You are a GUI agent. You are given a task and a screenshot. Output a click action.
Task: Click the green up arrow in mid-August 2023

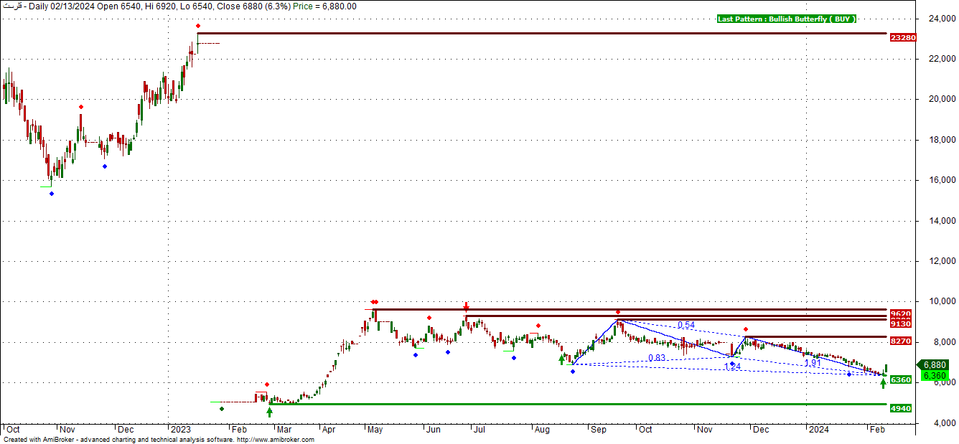click(x=562, y=359)
